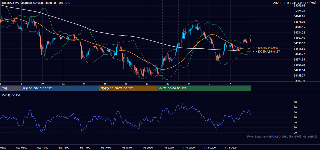Click the RSI(14) 55.1451 indicator label

pyautogui.click(x=11, y=95)
